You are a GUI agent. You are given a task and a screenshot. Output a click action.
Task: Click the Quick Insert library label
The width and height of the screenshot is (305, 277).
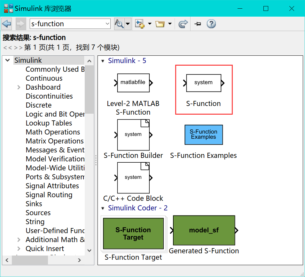pyautogui.click(x=45, y=248)
